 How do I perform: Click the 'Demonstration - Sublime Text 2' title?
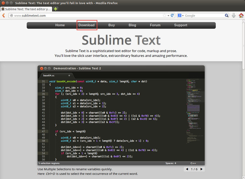(x=77, y=68)
